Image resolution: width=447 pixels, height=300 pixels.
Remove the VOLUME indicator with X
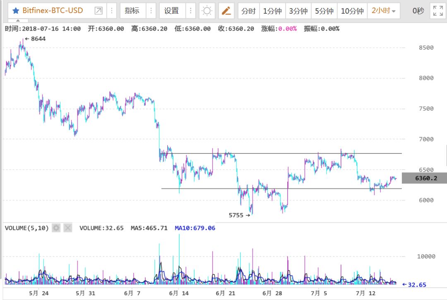(x=67, y=228)
